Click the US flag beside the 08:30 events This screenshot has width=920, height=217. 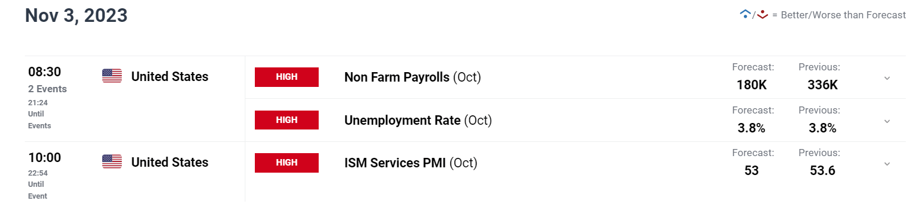(112, 76)
